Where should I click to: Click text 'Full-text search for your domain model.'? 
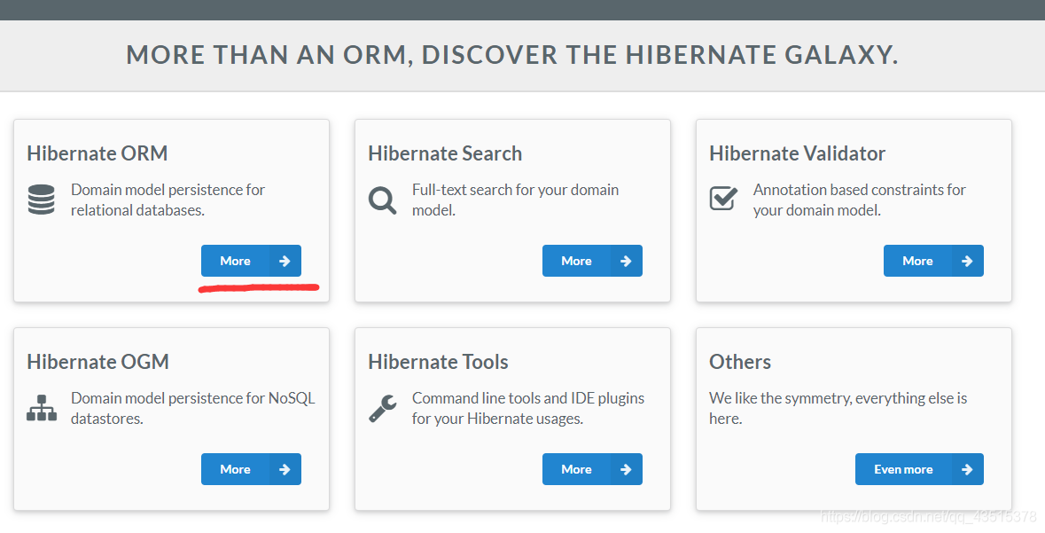pyautogui.click(x=515, y=200)
